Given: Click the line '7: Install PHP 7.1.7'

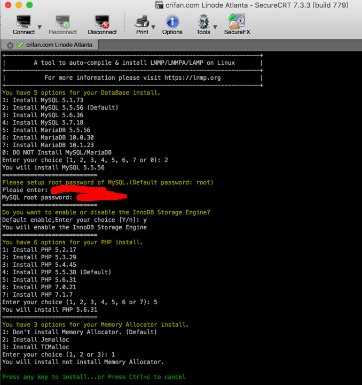Looking at the screenshot, I should [37, 295].
